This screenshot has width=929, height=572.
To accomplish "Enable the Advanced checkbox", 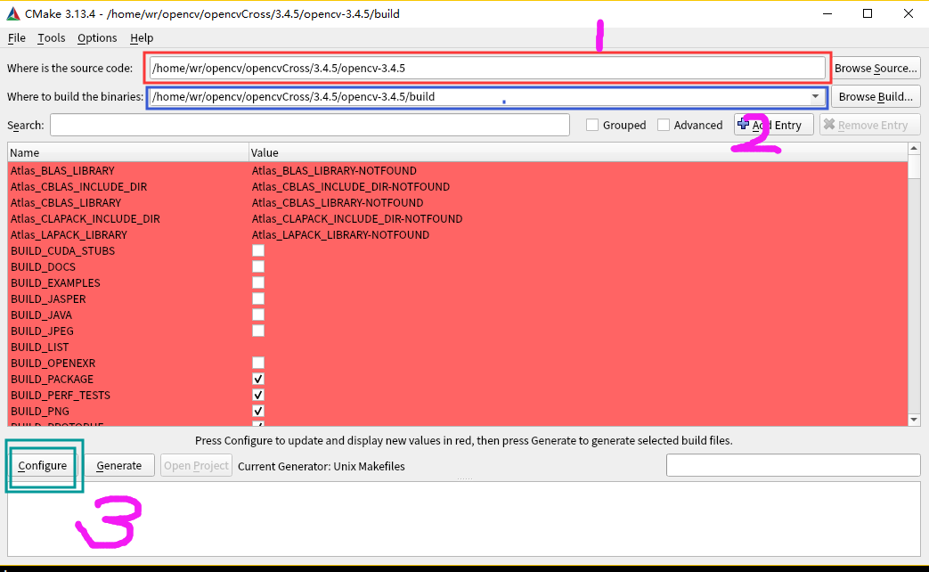I will point(662,125).
